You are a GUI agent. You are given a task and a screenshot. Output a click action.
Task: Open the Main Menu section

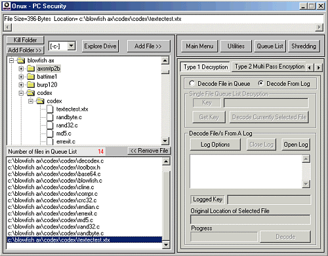[x=199, y=46]
